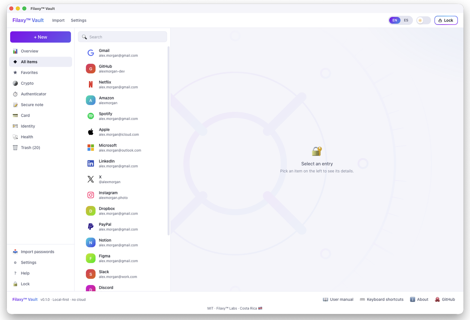Toggle the light/dark theme switch
The image size is (470, 320).
click(x=423, y=20)
